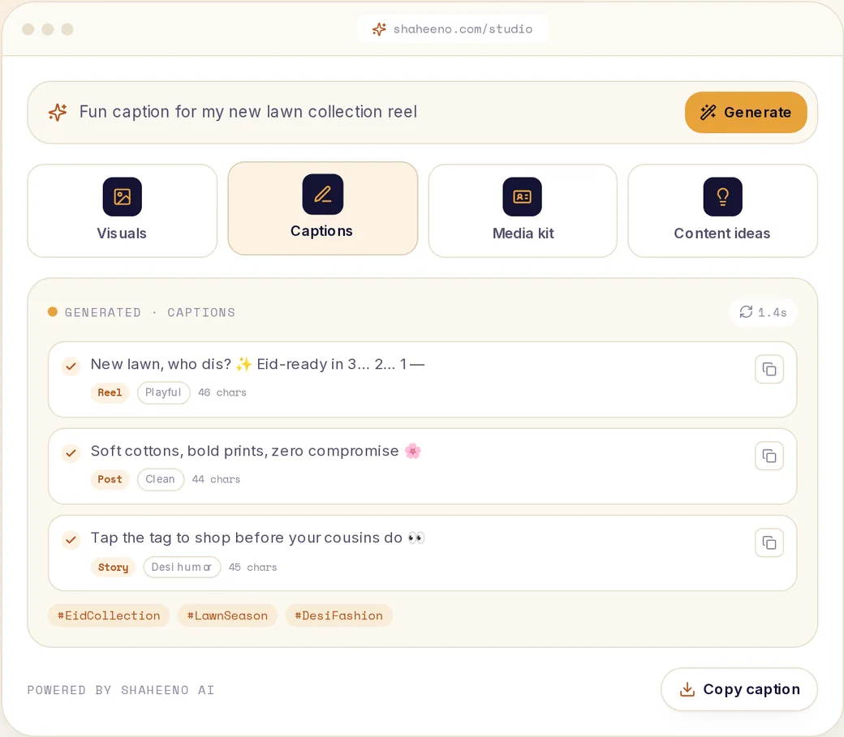Click the first window control dot
844x737 pixels.
(28, 29)
